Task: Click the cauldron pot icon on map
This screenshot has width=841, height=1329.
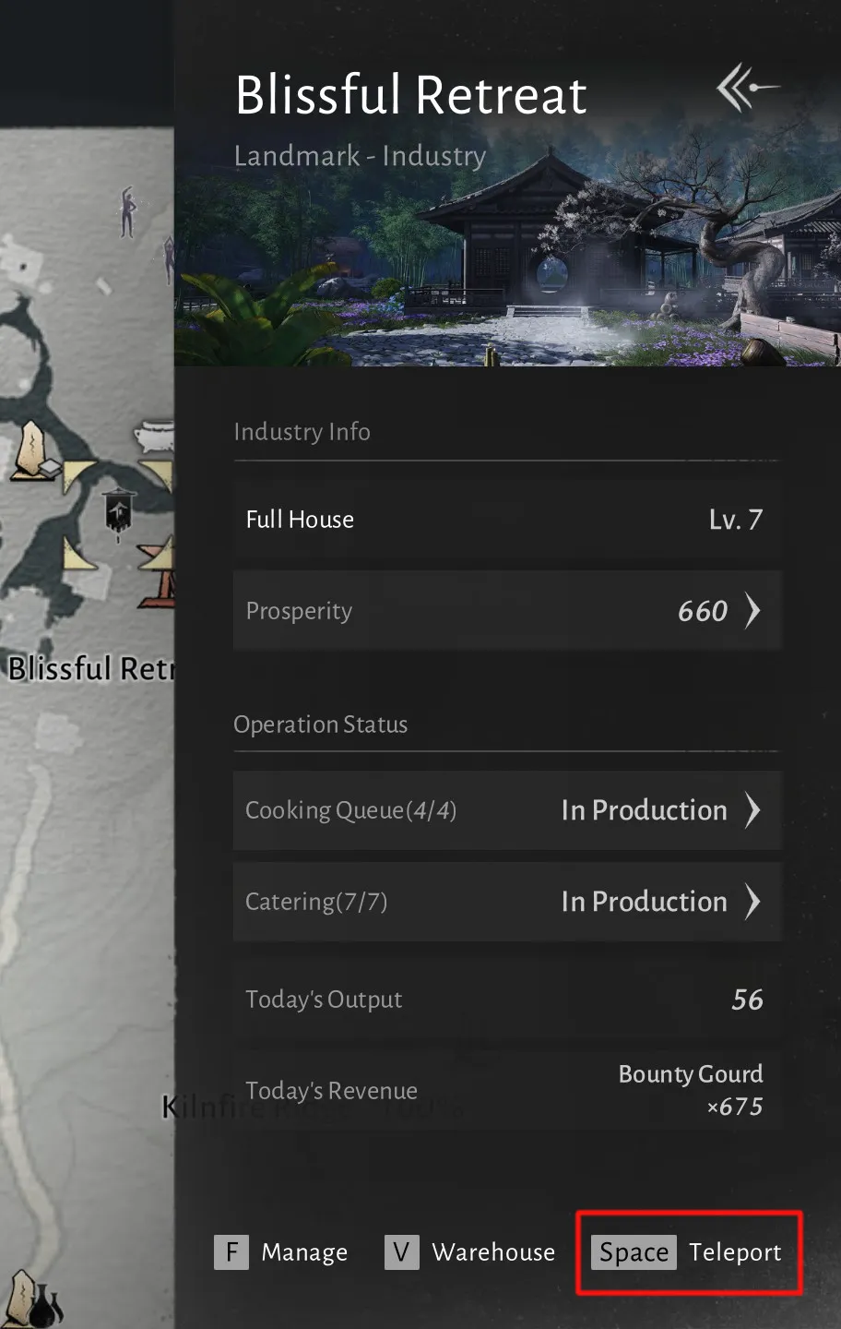Action: (x=153, y=435)
